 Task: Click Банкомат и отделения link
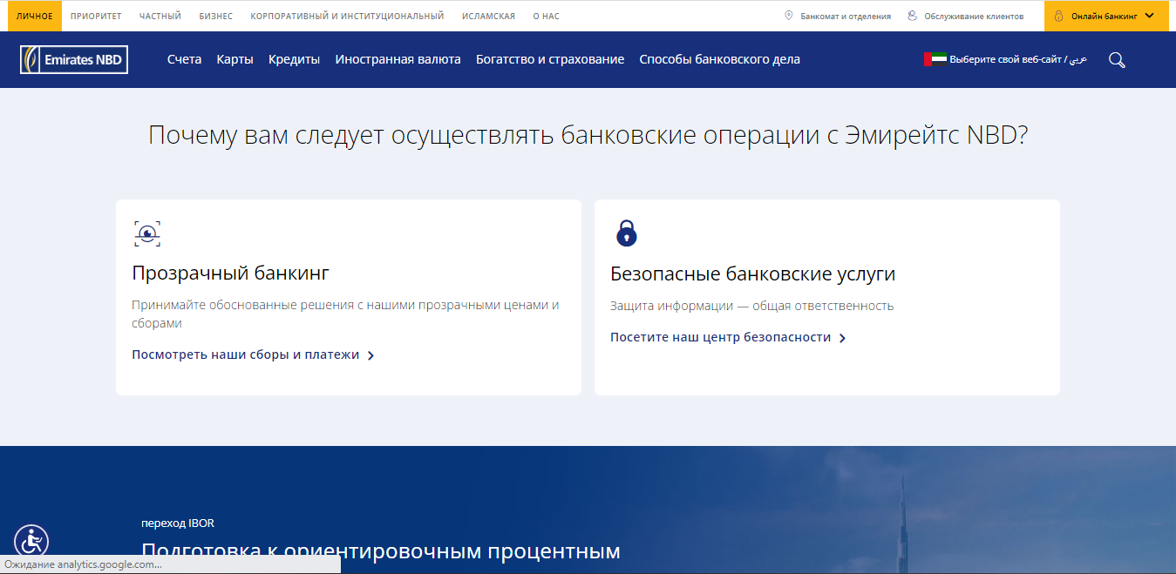point(845,16)
